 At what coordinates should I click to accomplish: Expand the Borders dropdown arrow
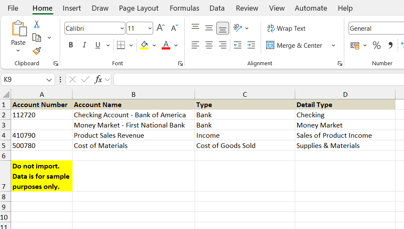pos(131,45)
